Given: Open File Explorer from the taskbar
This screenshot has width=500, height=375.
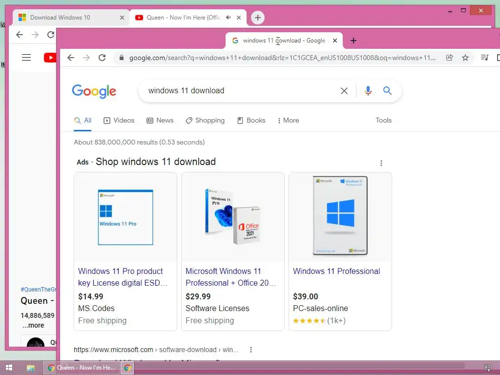Looking at the screenshot, I should coord(31,368).
